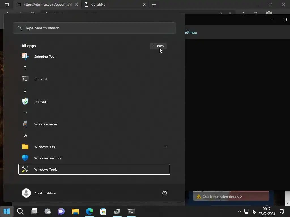This screenshot has height=217, width=290.
Task: Open a new Edge tab with plus button
Action: pos(154,5)
